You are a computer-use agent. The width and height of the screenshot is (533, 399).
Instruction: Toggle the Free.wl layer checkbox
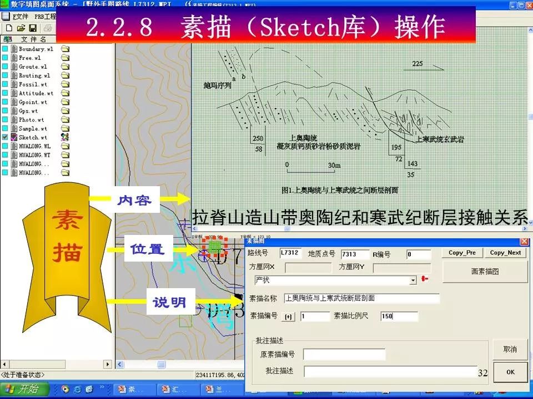point(5,58)
